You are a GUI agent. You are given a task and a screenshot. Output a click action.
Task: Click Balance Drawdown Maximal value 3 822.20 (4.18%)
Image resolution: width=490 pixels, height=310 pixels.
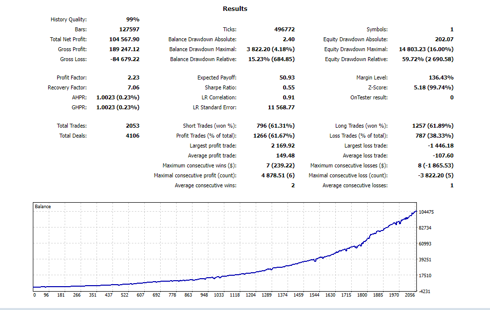tap(271, 49)
